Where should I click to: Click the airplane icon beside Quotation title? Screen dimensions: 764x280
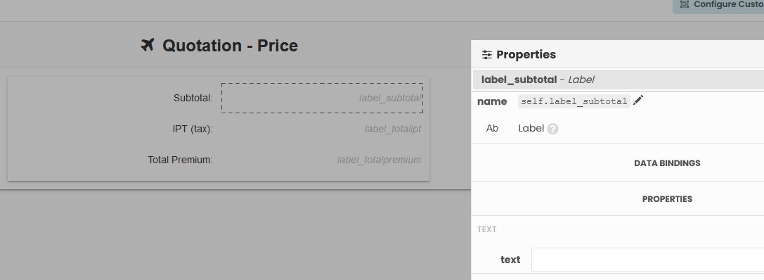[x=147, y=45]
